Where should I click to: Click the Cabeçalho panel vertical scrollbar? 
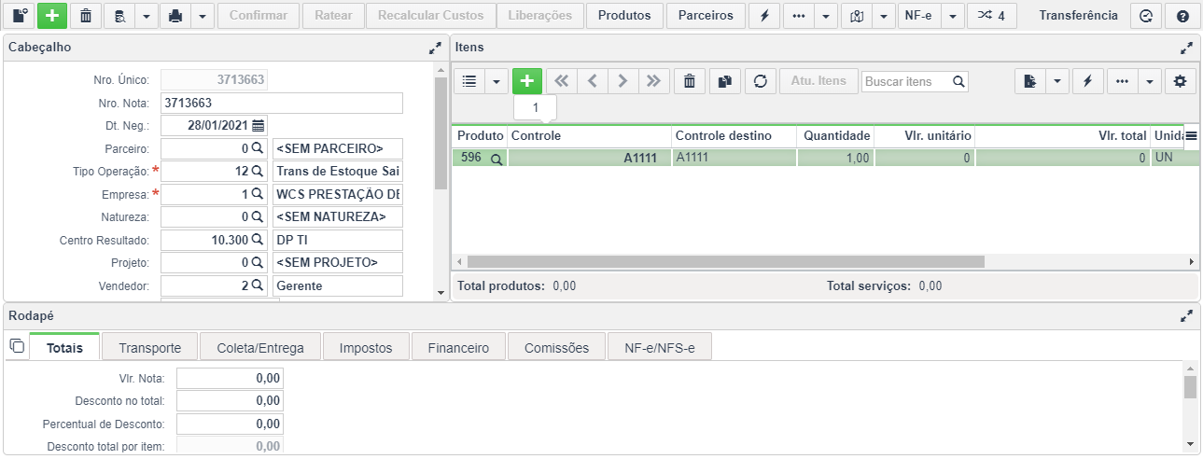click(x=441, y=132)
